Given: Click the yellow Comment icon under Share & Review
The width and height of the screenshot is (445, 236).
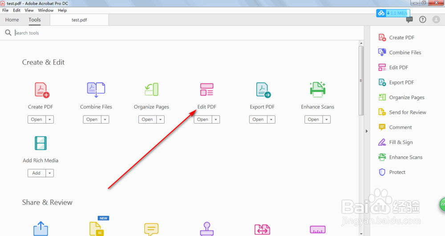Looking at the screenshot, I should tap(151, 229).
